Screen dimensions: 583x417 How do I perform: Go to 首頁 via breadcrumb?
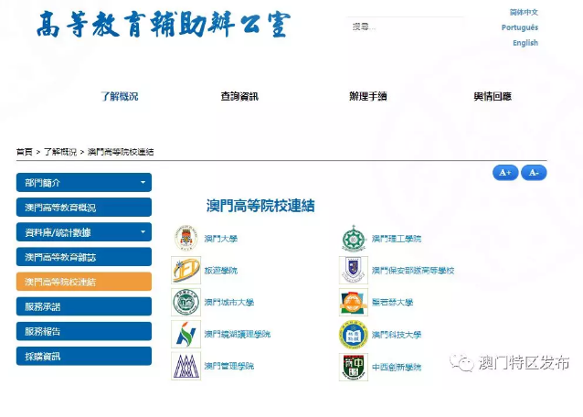[x=25, y=152]
